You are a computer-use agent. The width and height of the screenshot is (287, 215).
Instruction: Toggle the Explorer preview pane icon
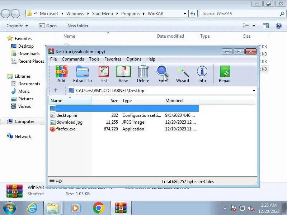[266, 26]
